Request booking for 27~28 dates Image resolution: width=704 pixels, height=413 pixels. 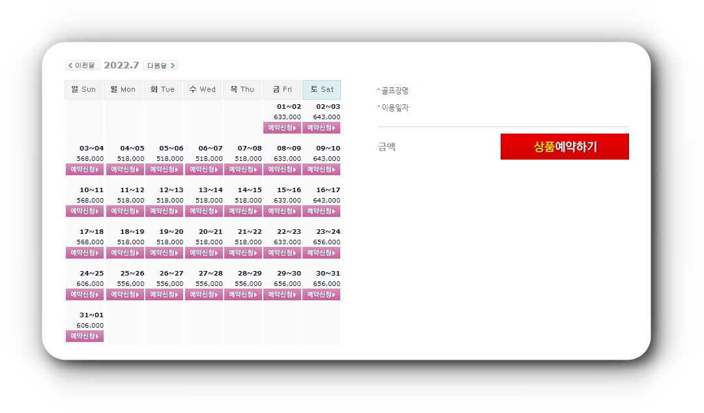203,294
